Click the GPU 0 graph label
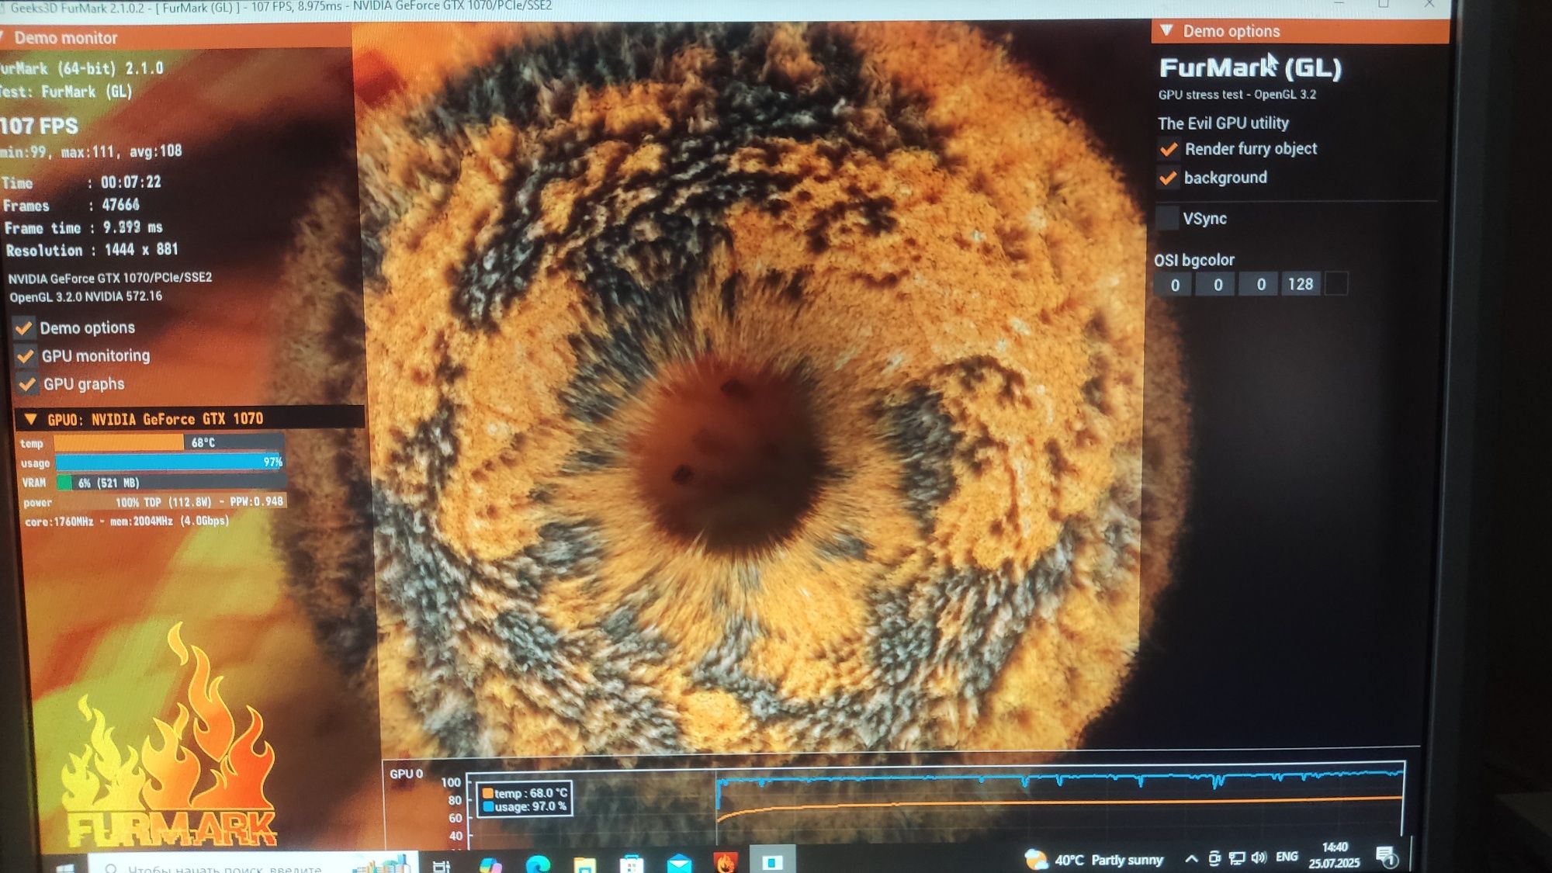 [x=407, y=774]
